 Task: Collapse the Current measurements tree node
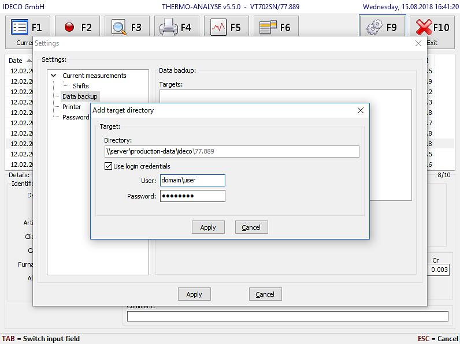tap(54, 76)
